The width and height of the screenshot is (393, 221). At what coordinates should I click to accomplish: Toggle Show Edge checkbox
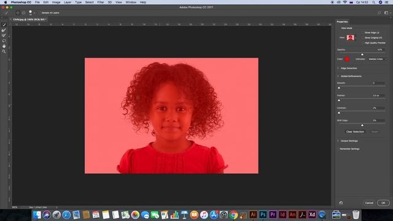tap(363, 33)
